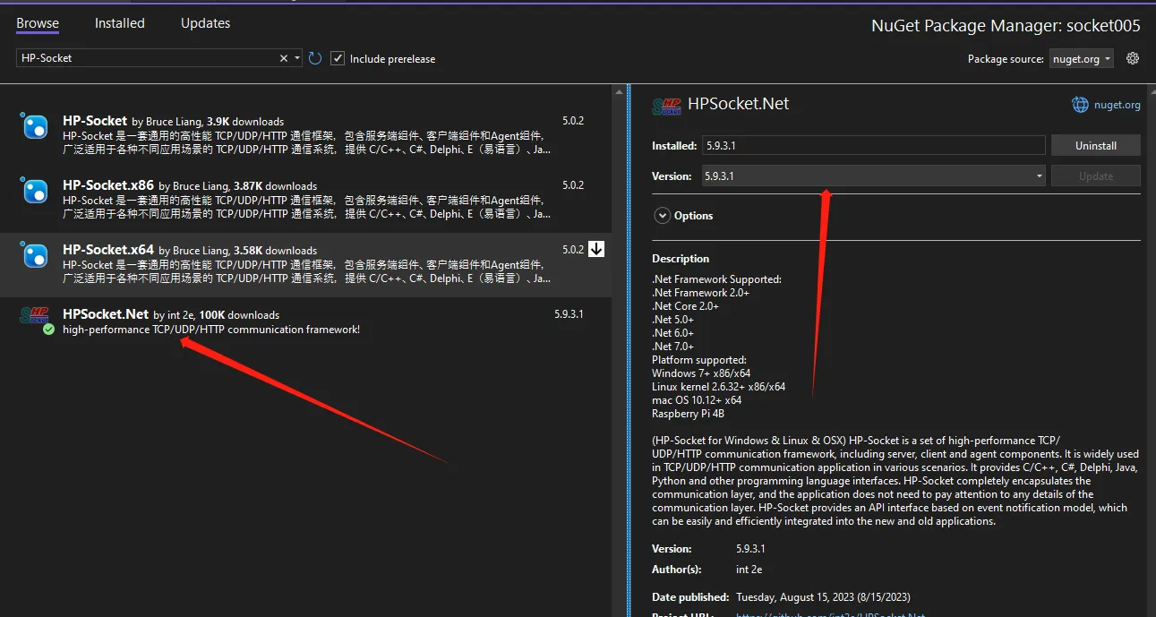Click the high-performance TCP/UDP/HTTP communication framework description
1156x617 pixels.
(x=211, y=330)
